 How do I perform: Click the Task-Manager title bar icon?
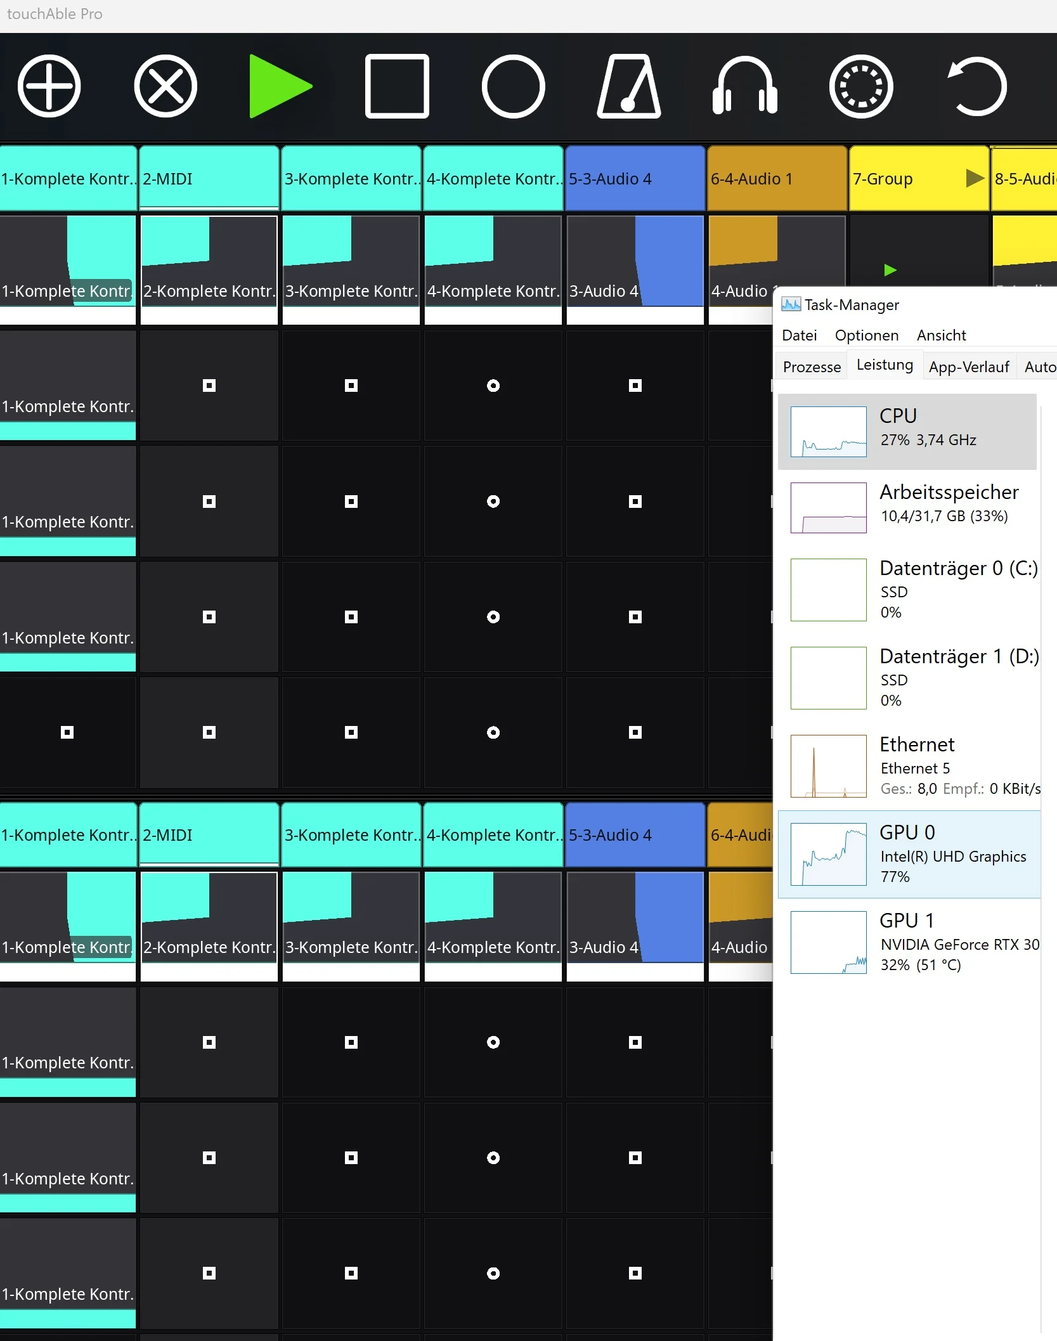pyautogui.click(x=791, y=304)
